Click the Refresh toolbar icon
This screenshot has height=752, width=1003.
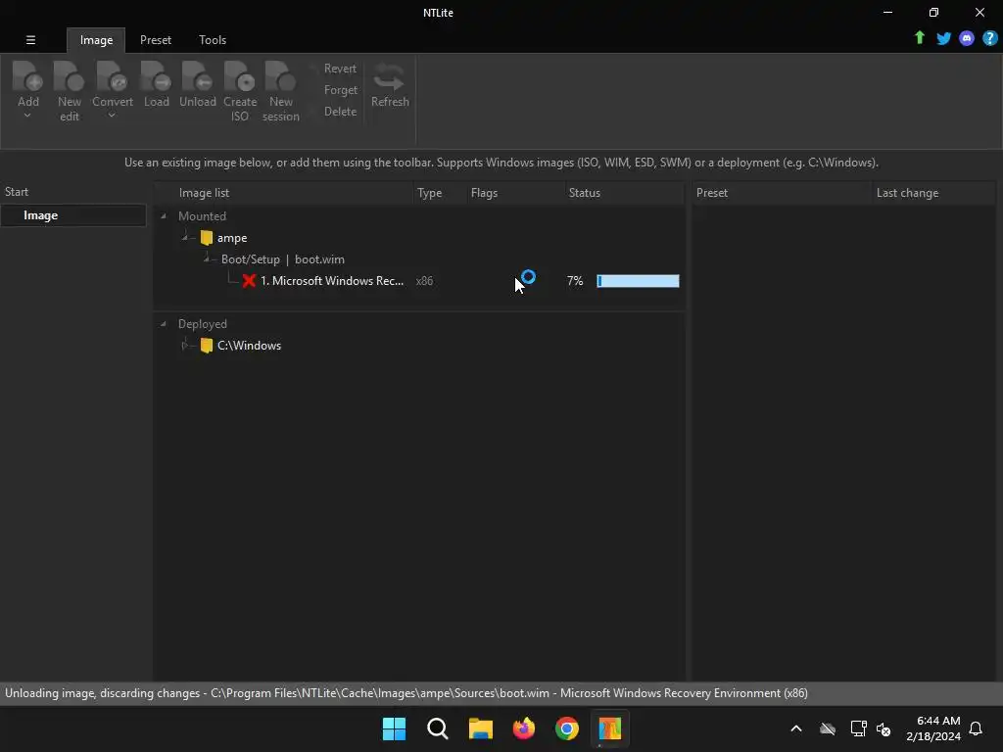390,76
